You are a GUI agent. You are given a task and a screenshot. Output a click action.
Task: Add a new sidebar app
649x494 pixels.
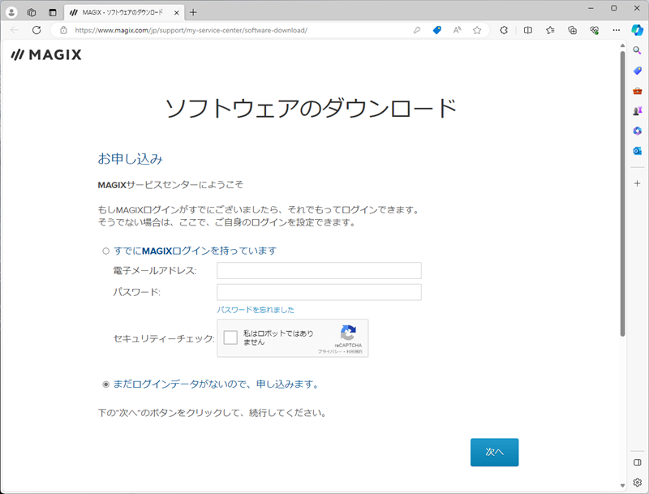(638, 183)
